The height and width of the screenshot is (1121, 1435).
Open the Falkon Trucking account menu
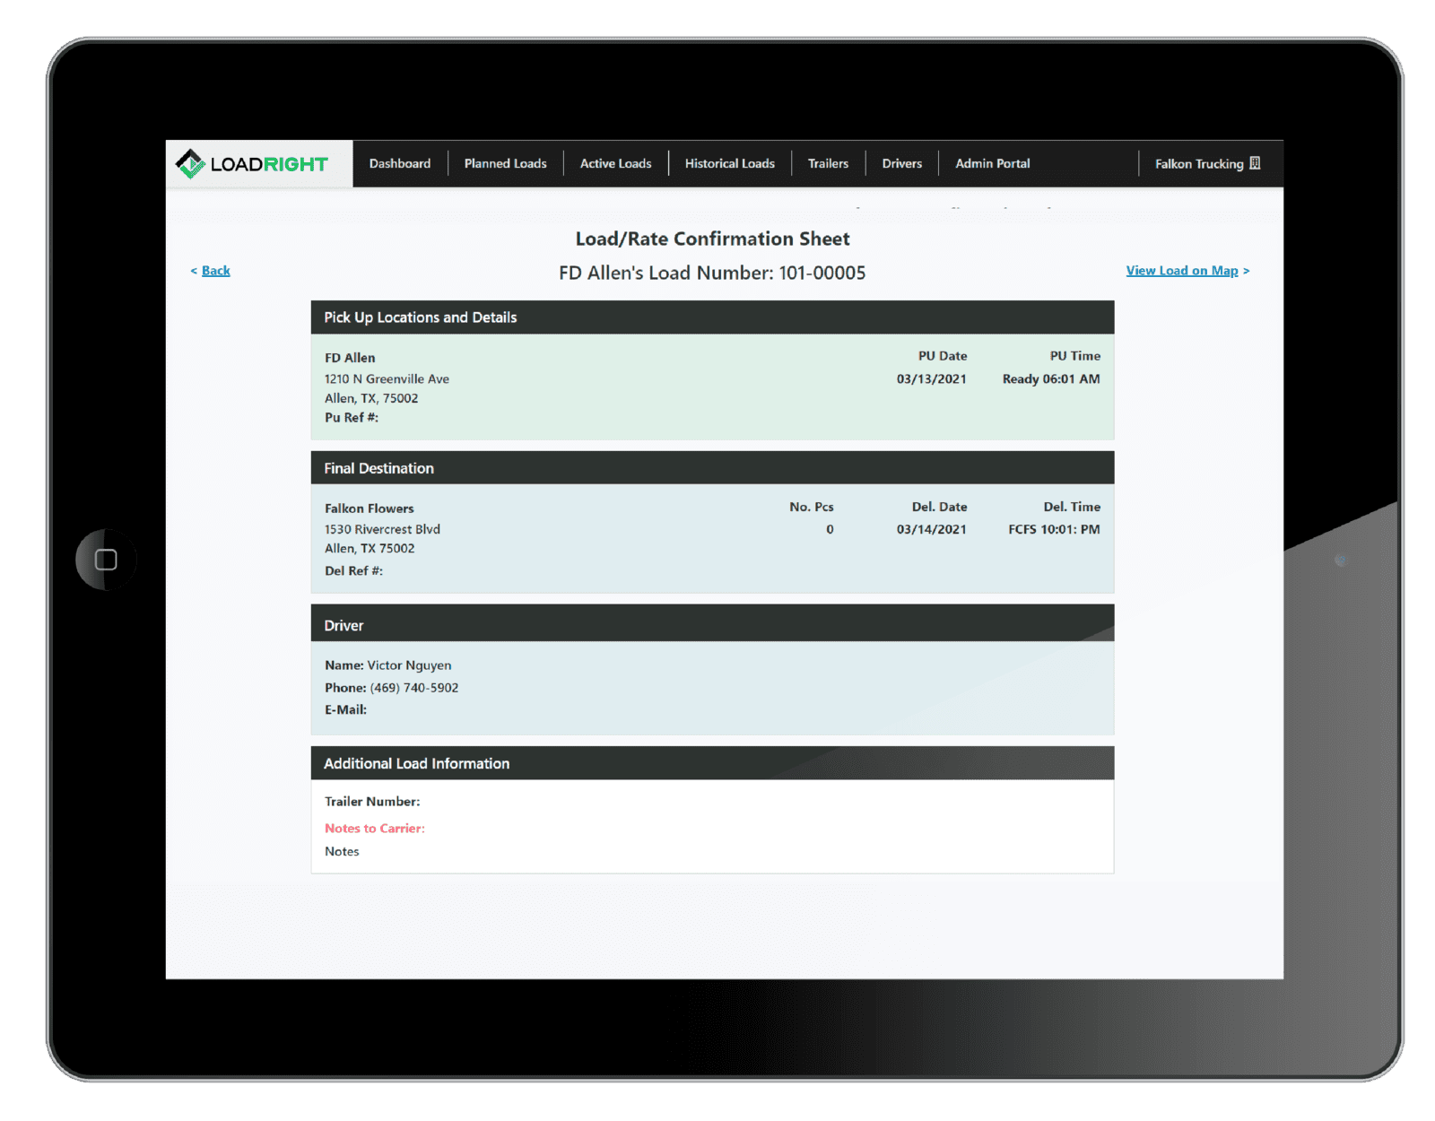tap(1207, 163)
